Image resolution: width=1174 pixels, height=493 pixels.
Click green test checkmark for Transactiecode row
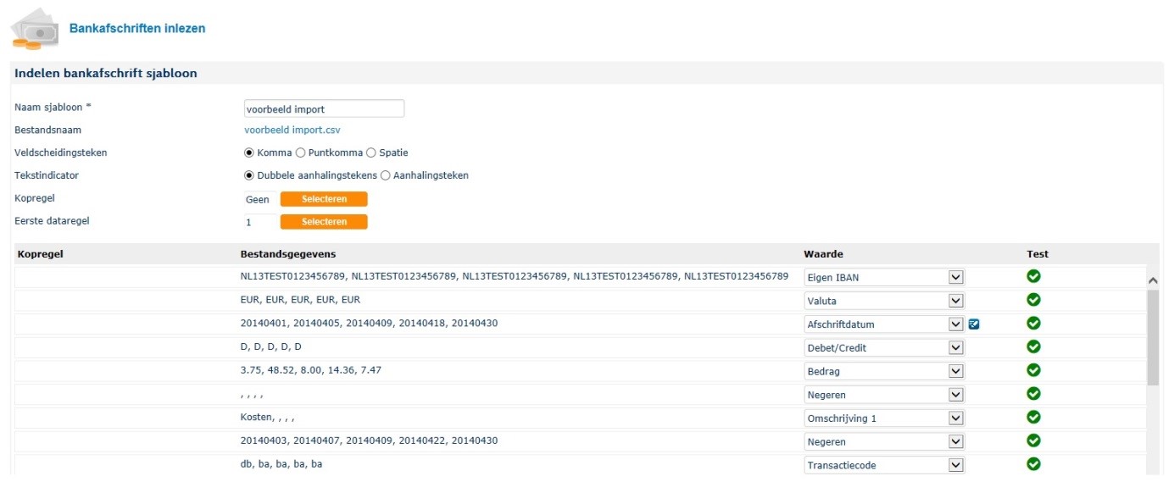[1033, 464]
